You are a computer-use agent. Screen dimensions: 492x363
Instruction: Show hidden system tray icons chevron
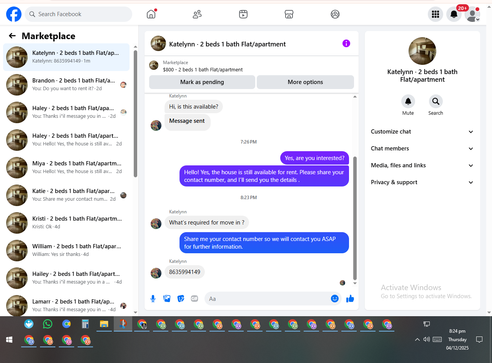tap(417, 340)
